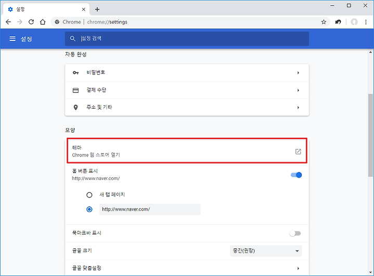The image size is (374, 276).
Task: Click the scroll up arrow at the top
Action: [x=370, y=52]
